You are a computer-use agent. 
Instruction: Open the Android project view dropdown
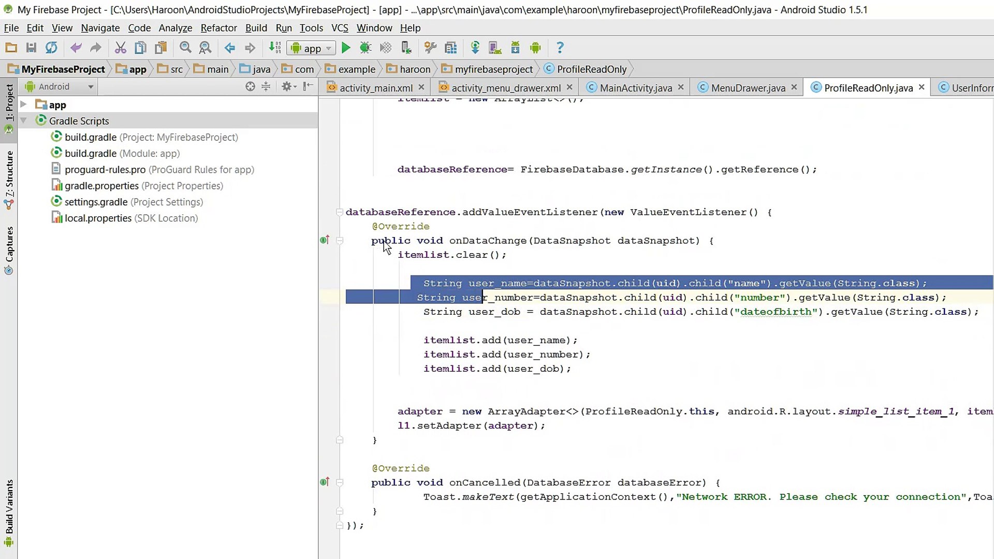coord(60,86)
